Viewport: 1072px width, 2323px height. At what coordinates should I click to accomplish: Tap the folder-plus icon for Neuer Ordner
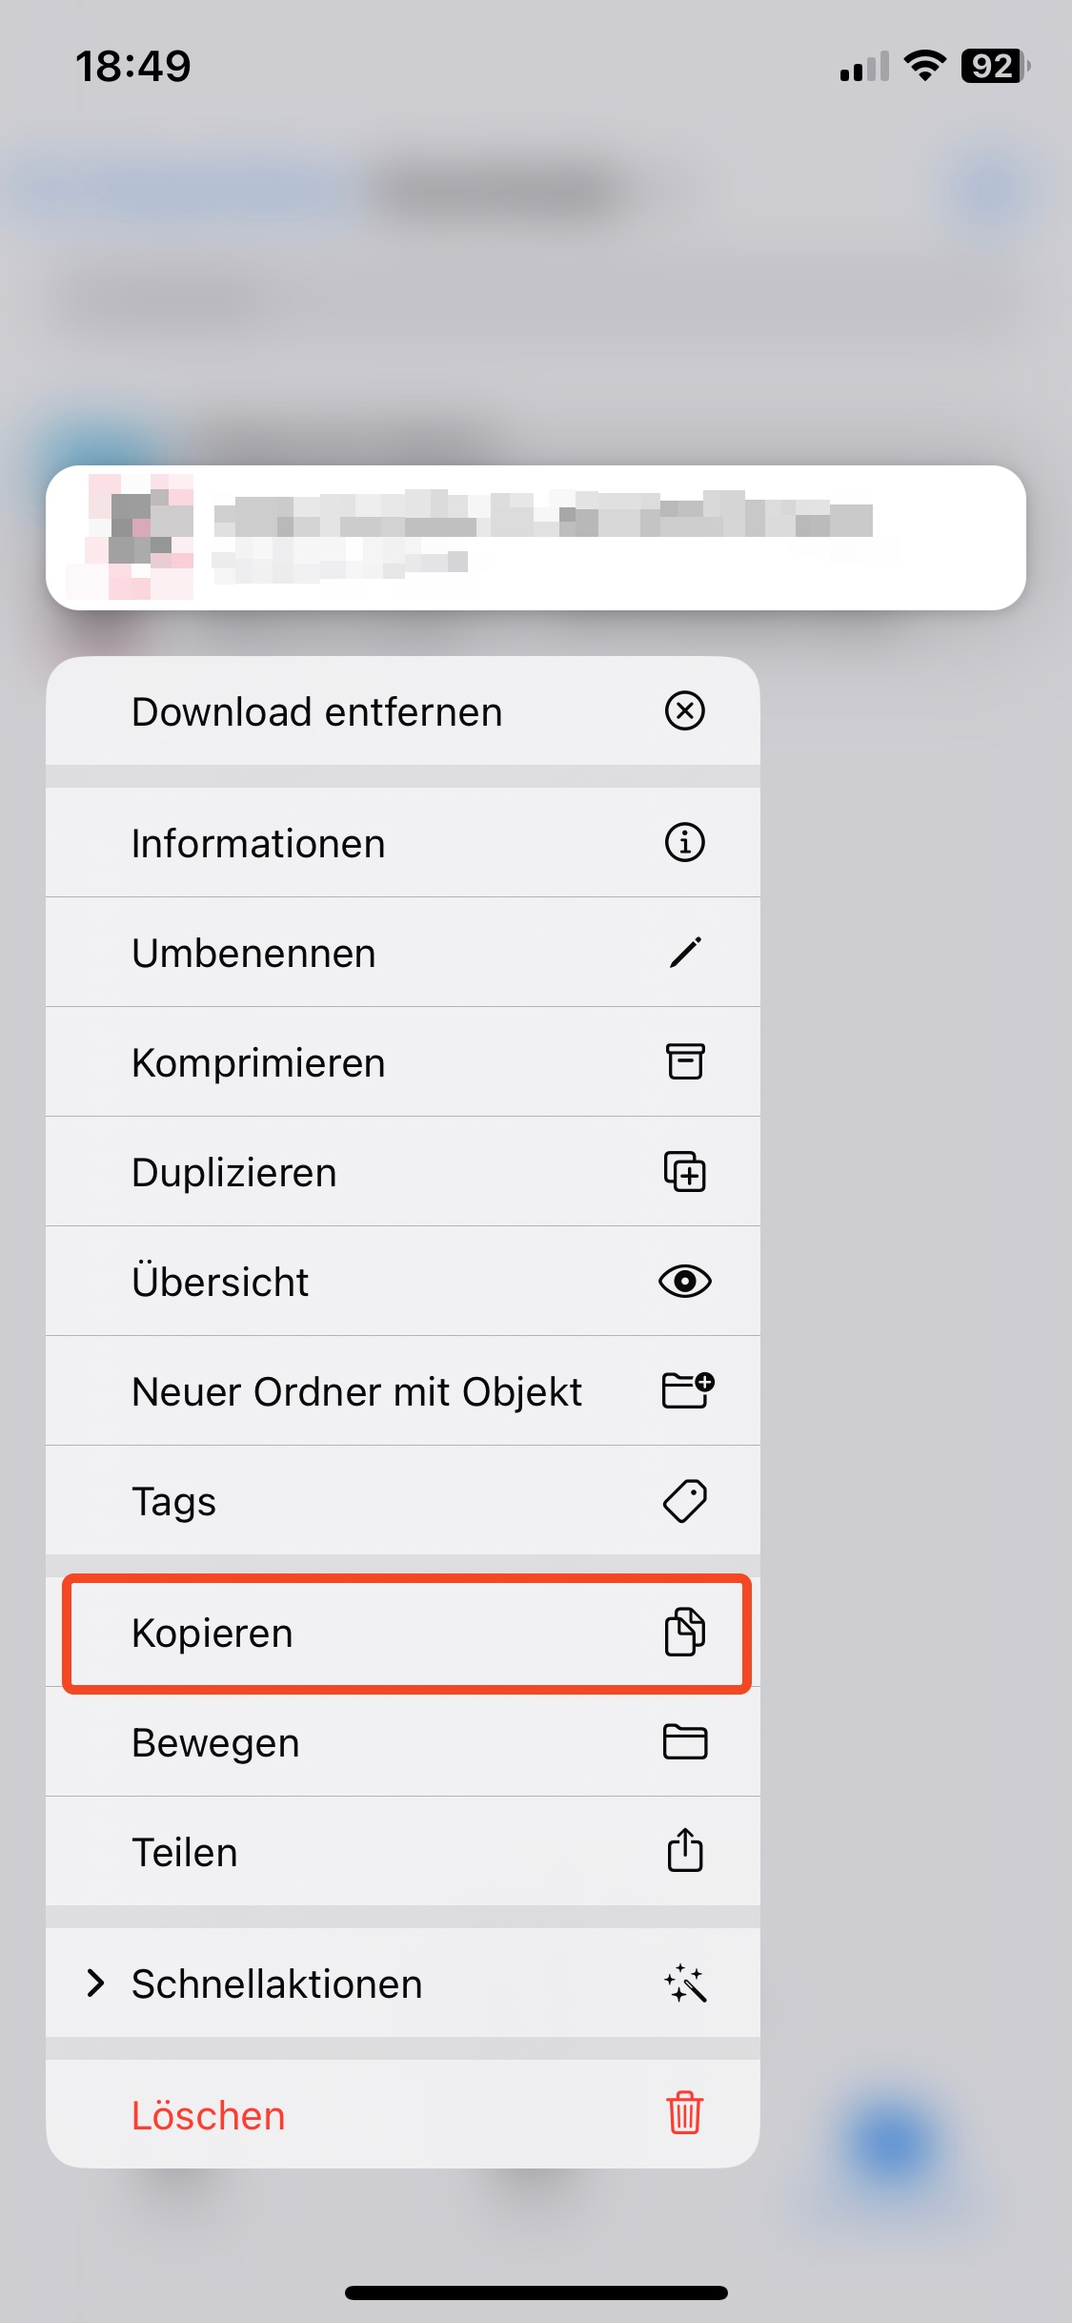pyautogui.click(x=687, y=1390)
